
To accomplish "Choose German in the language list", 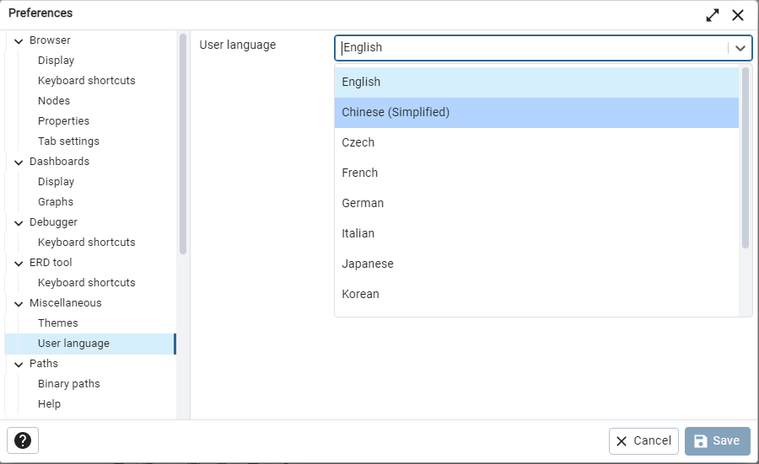I will point(363,203).
